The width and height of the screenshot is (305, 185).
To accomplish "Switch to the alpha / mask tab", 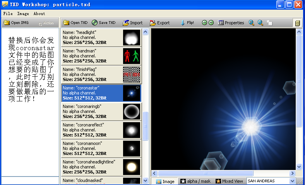I will coord(196,181).
